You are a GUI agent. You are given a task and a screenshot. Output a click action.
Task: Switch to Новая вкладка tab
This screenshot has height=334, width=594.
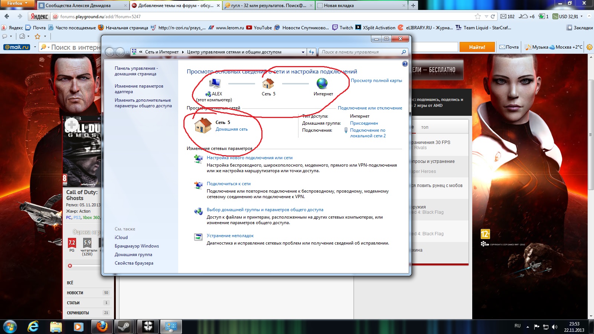pos(361,6)
